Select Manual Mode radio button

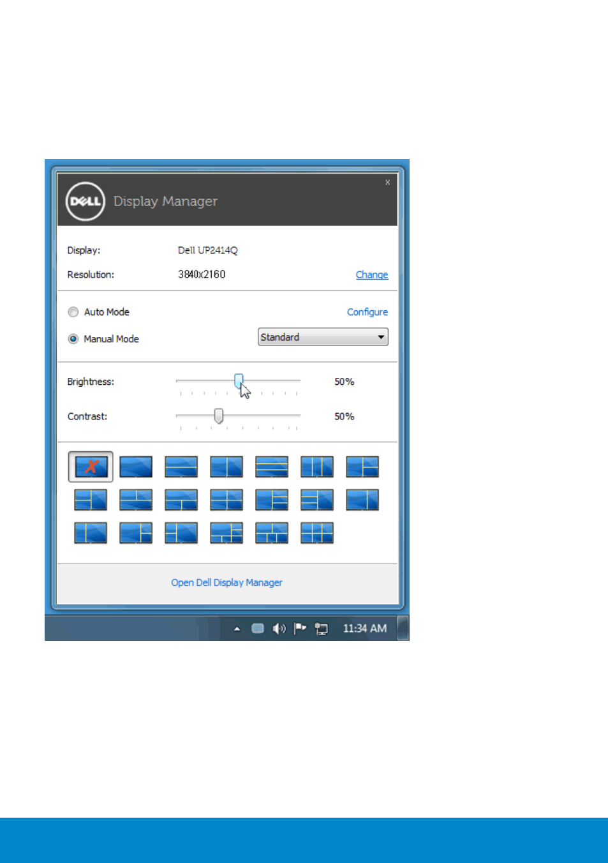(73, 339)
